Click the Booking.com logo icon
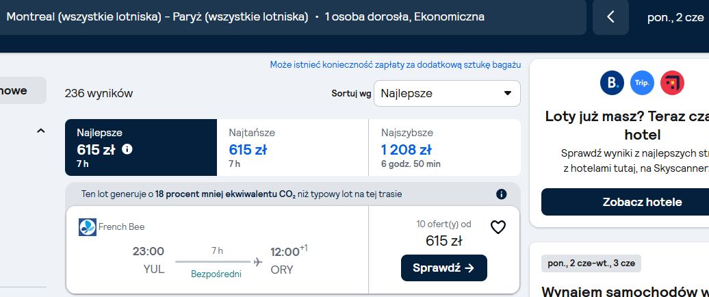Image resolution: width=709 pixels, height=297 pixels. (x=612, y=83)
